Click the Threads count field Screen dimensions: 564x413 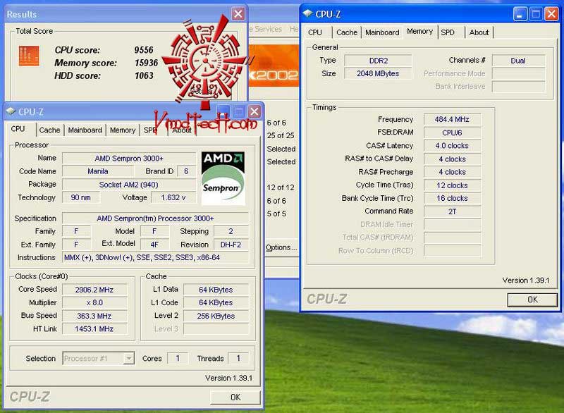[238, 358]
